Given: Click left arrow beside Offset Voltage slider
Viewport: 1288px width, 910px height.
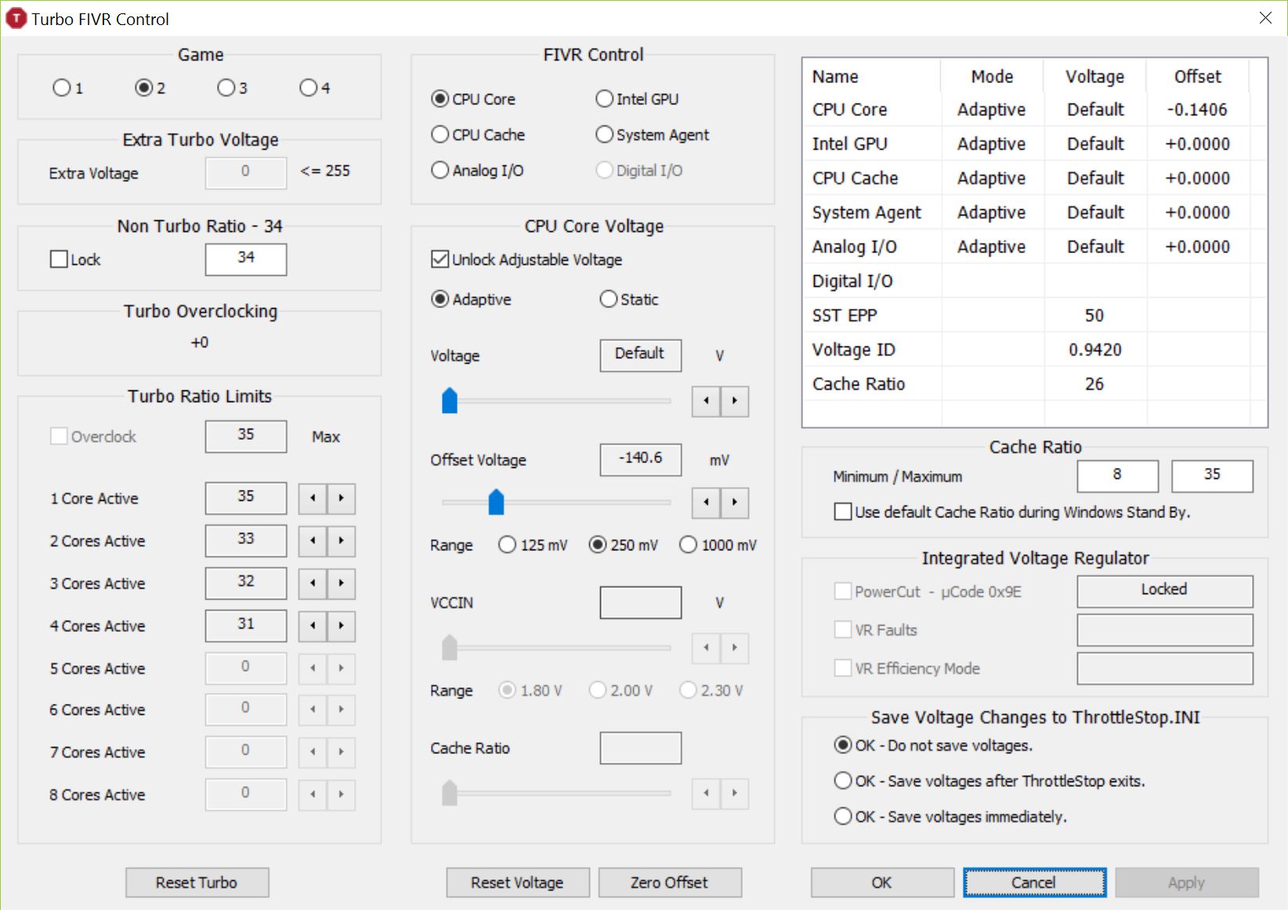Looking at the screenshot, I should 706,502.
